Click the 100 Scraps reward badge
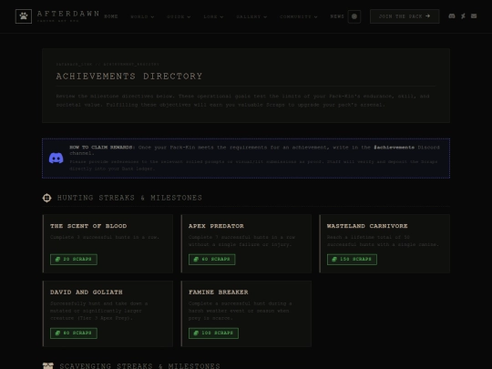Screen dimensions: 492x369 (x=213, y=333)
